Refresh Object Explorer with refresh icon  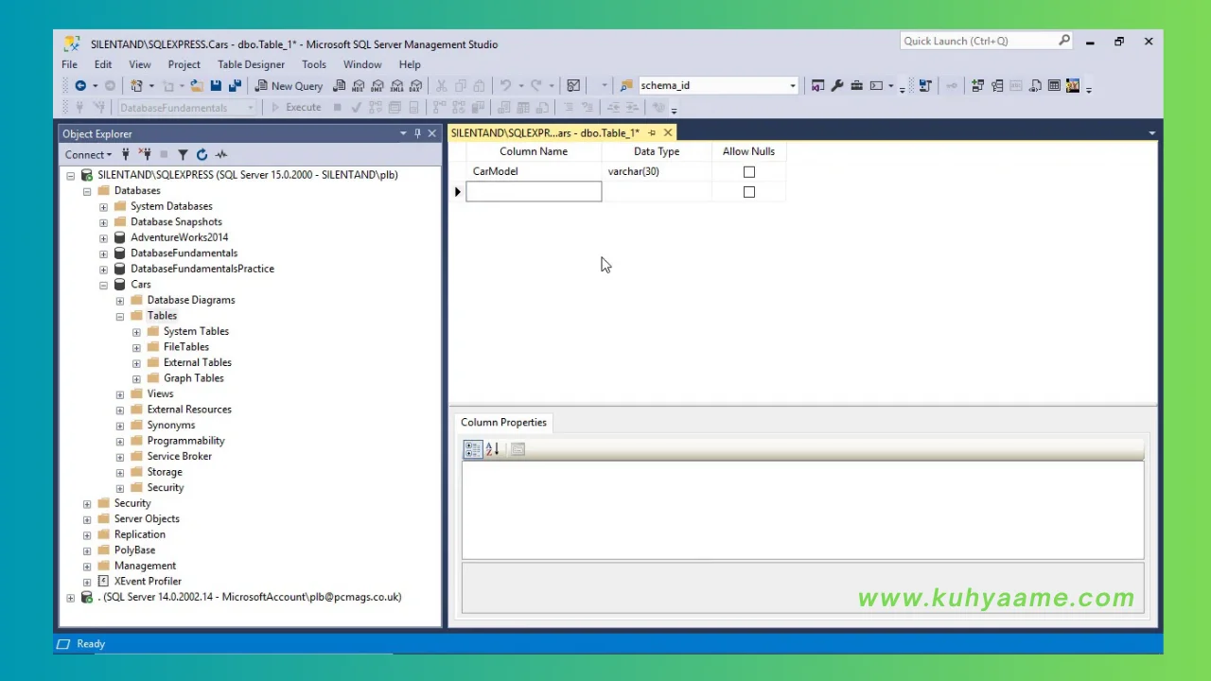tap(202, 154)
